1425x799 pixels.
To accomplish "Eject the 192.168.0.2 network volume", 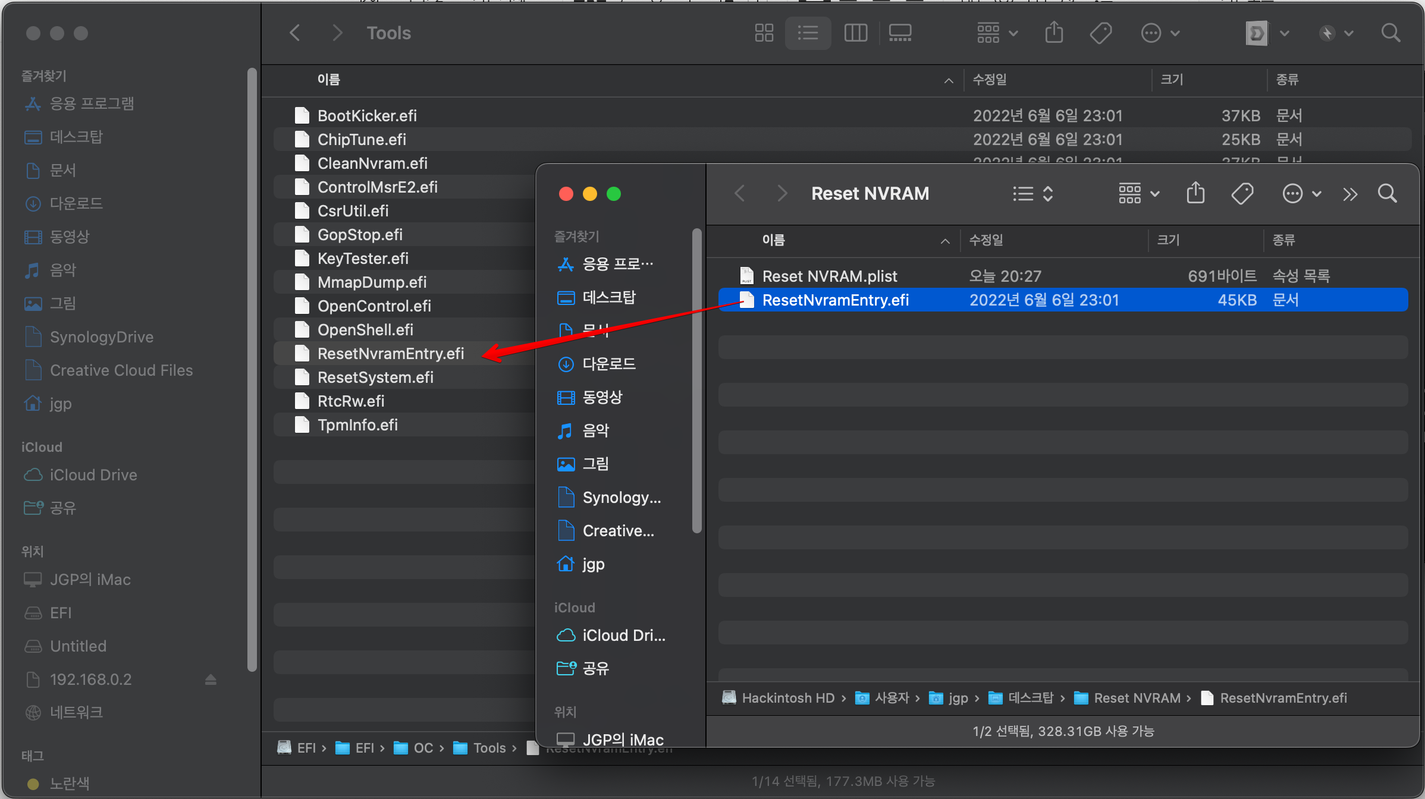I will click(x=211, y=680).
